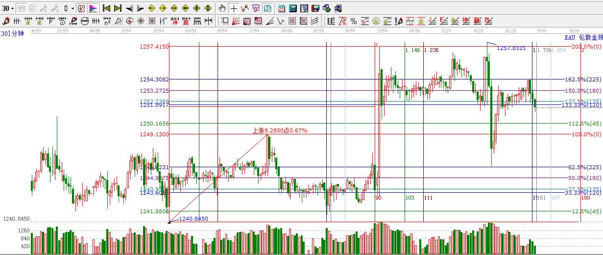Jump to the last bar of data
Image resolution: width=603 pixels, height=255 pixels.
pyautogui.click(x=118, y=8)
